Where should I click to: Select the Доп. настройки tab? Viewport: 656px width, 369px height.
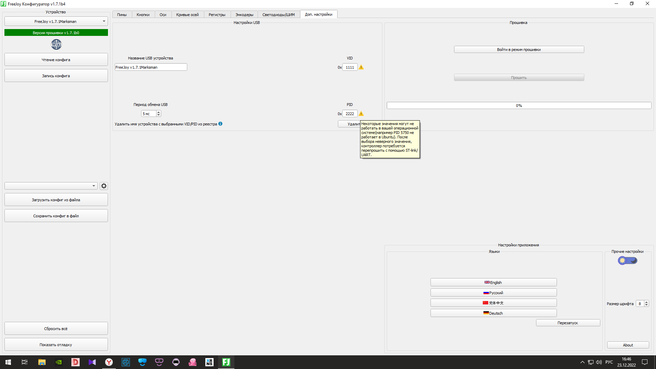click(x=319, y=14)
